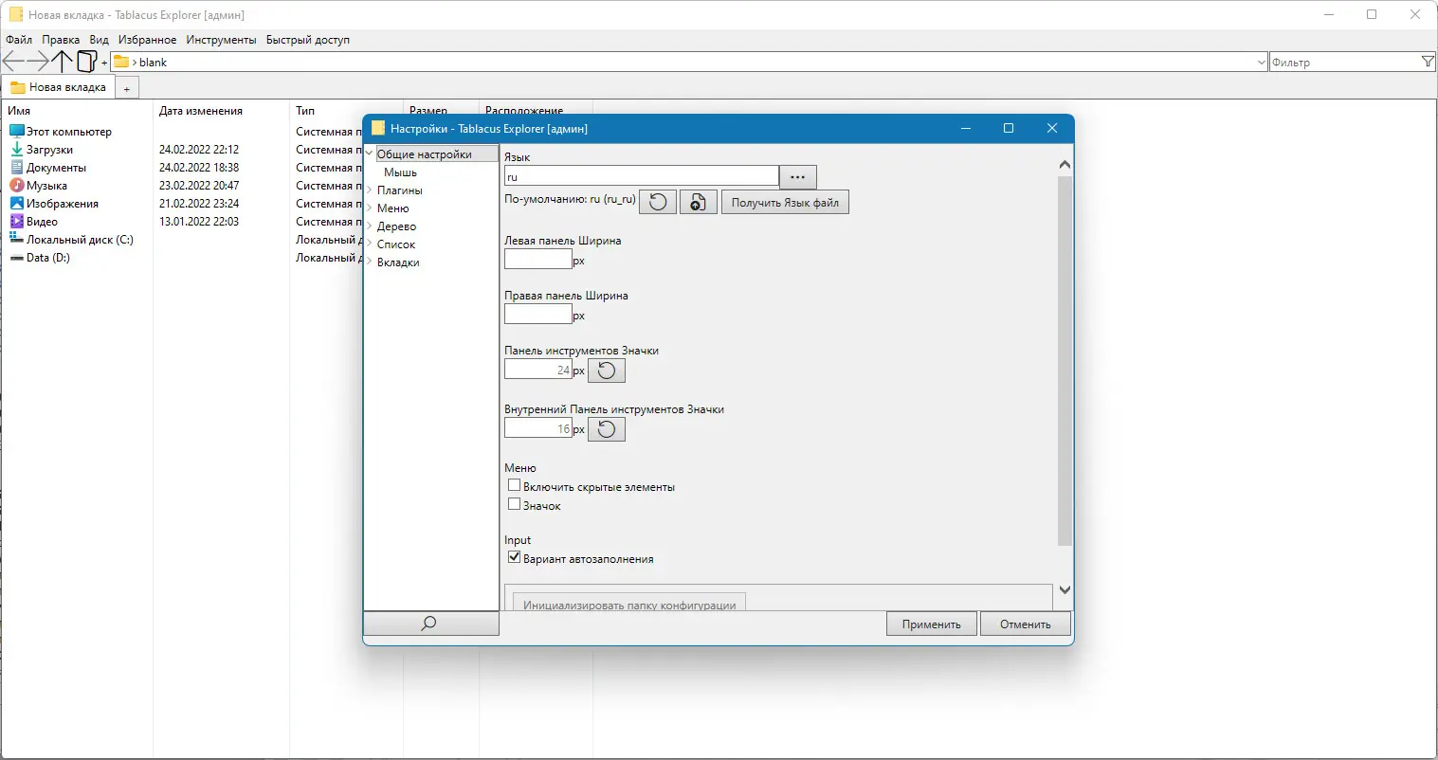Select date cell 24.02.2022 22:12
Screen dimensions: 1438x760
pyautogui.click(x=199, y=150)
